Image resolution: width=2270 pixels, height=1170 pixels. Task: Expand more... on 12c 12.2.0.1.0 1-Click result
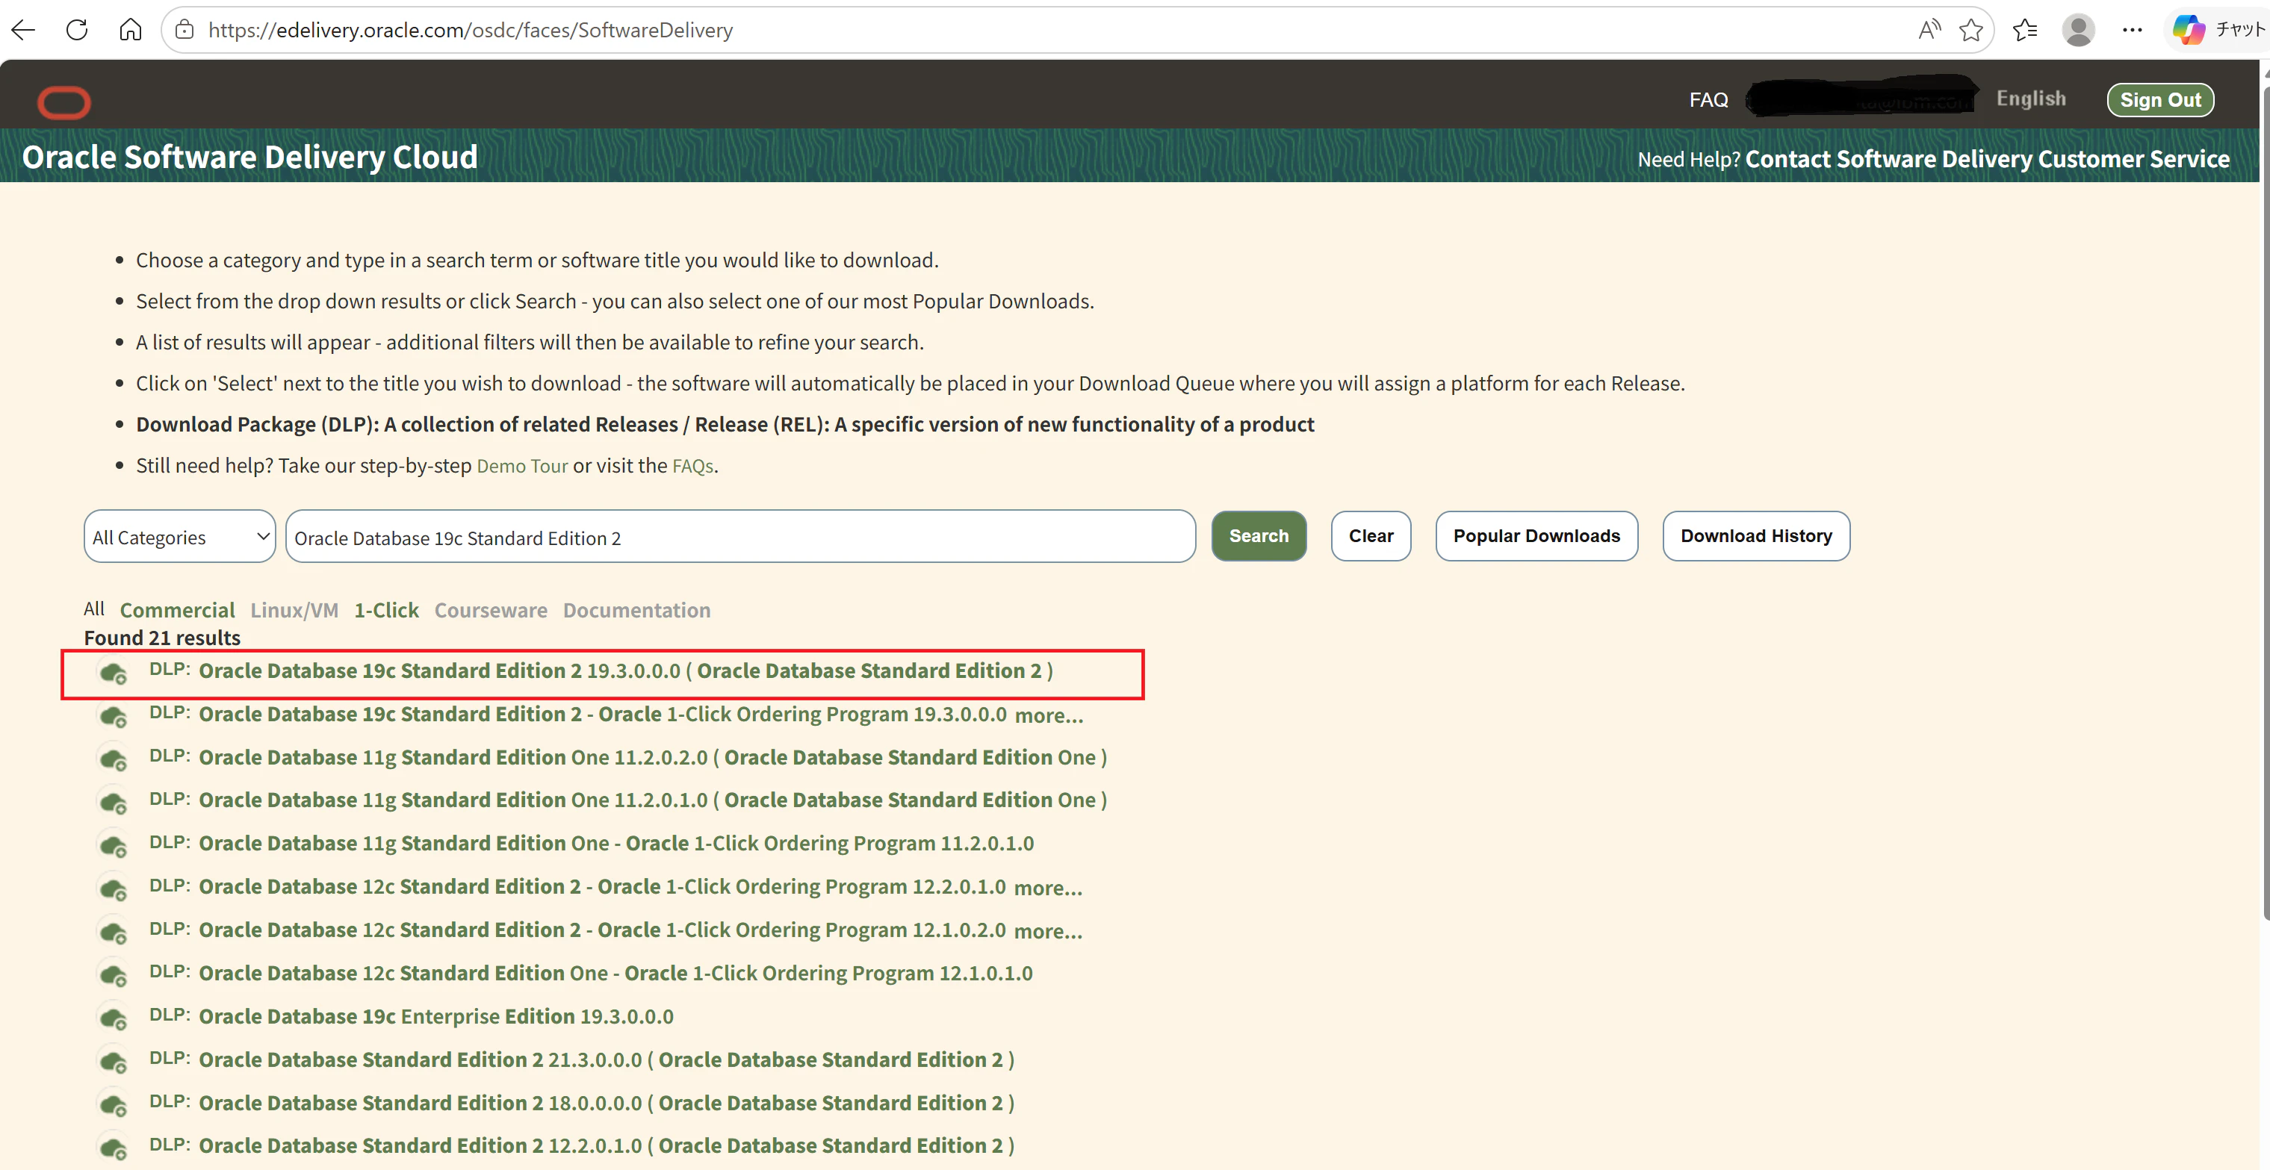[1048, 888]
